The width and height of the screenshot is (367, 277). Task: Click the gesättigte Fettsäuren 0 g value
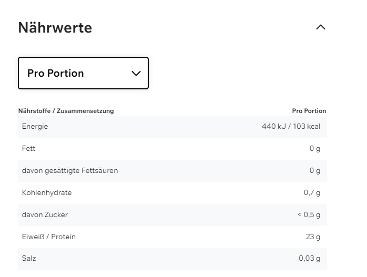pyautogui.click(x=314, y=171)
